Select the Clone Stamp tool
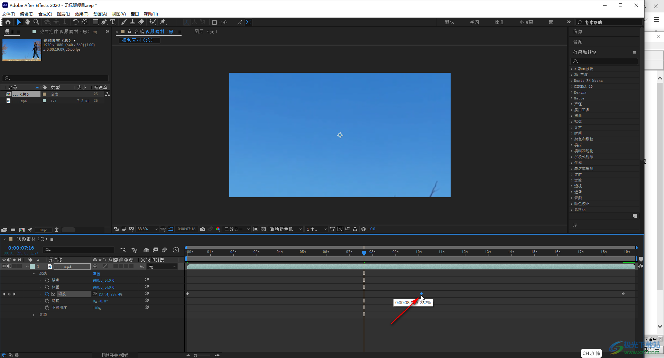664x358 pixels. 132,22
